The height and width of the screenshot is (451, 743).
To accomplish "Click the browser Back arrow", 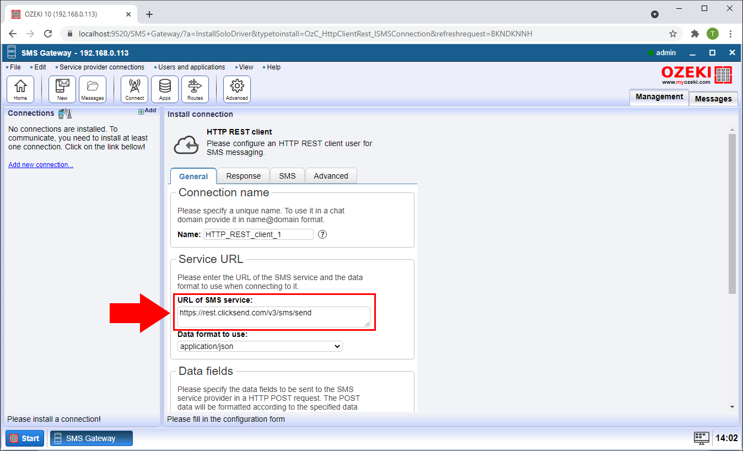I will [13, 34].
